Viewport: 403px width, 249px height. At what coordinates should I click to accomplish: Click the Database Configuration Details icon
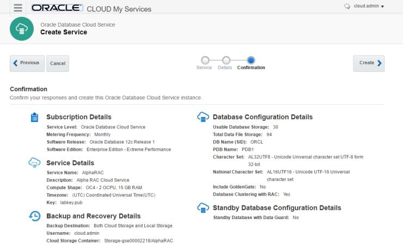point(203,117)
